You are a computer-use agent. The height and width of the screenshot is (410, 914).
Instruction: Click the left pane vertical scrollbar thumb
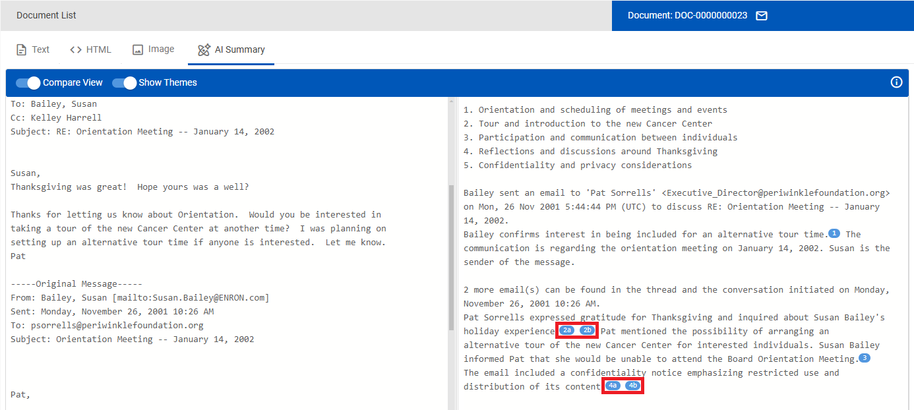[452, 250]
